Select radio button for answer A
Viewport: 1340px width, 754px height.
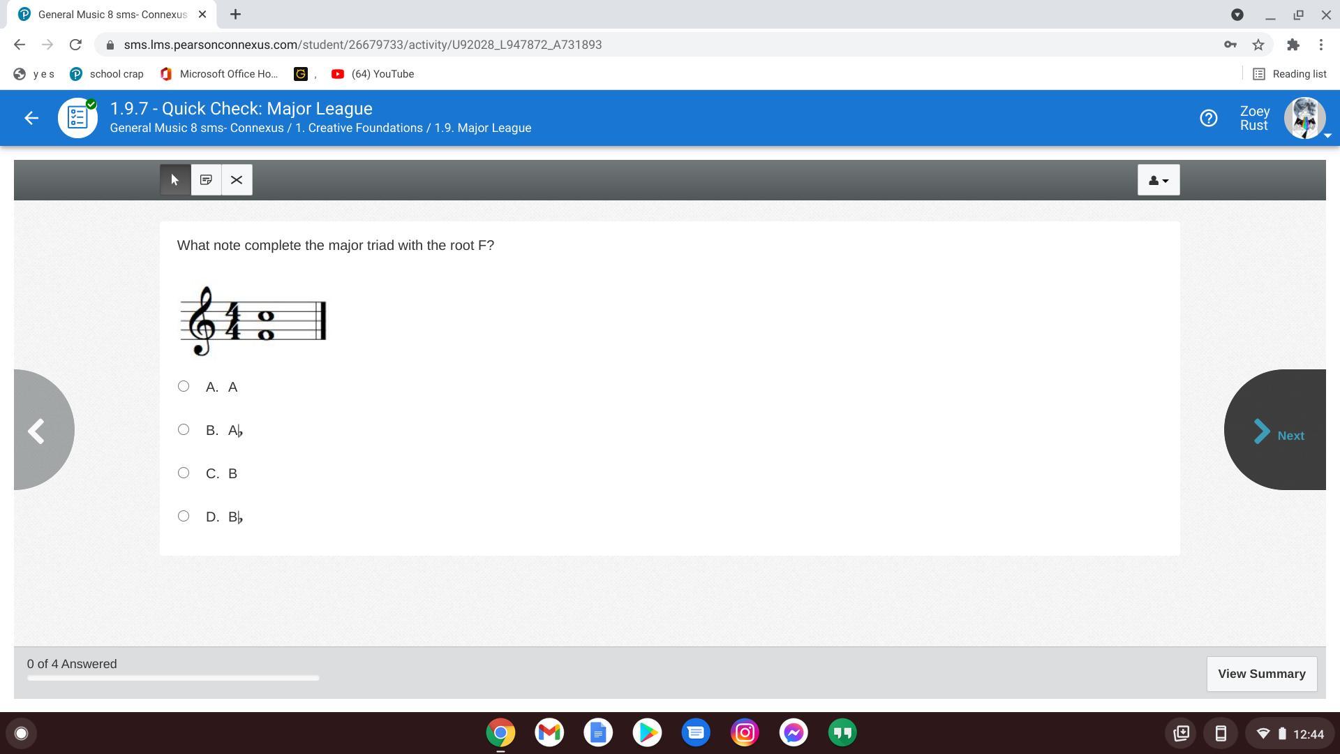tap(184, 386)
